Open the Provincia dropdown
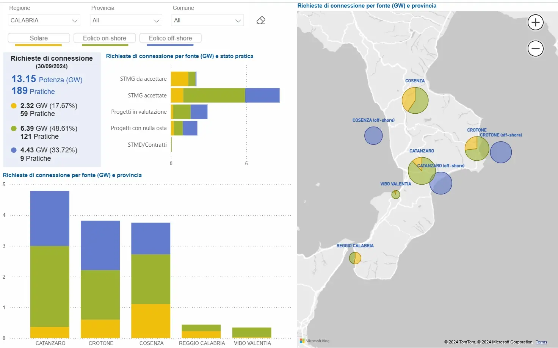 click(126, 20)
